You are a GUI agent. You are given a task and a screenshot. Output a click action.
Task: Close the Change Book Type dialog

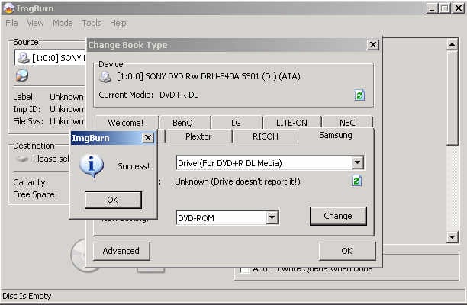coord(372,45)
